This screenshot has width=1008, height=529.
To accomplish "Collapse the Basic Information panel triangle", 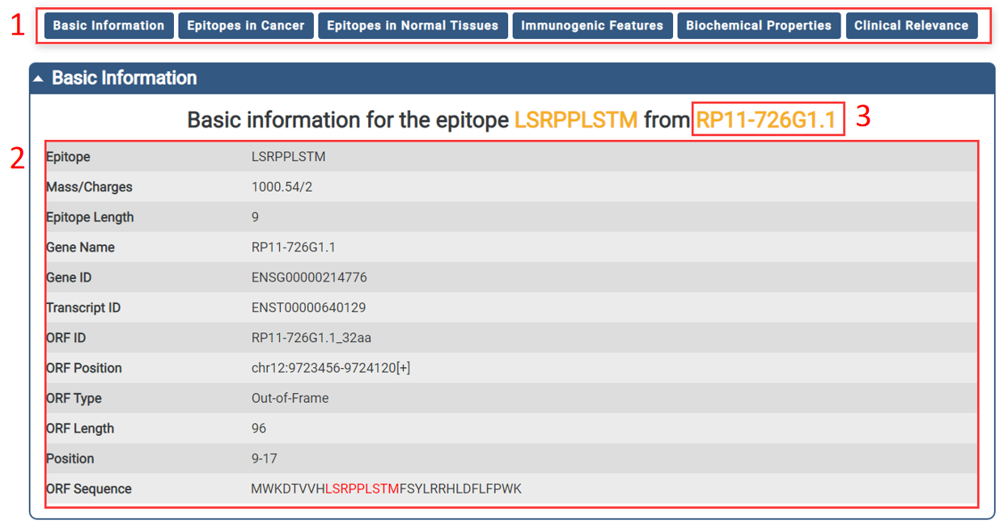I will 38,78.
